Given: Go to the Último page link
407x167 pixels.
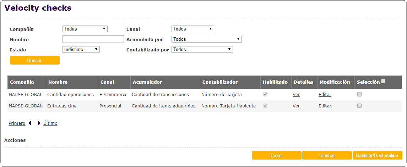Looking at the screenshot, I should pyautogui.click(x=50, y=123).
